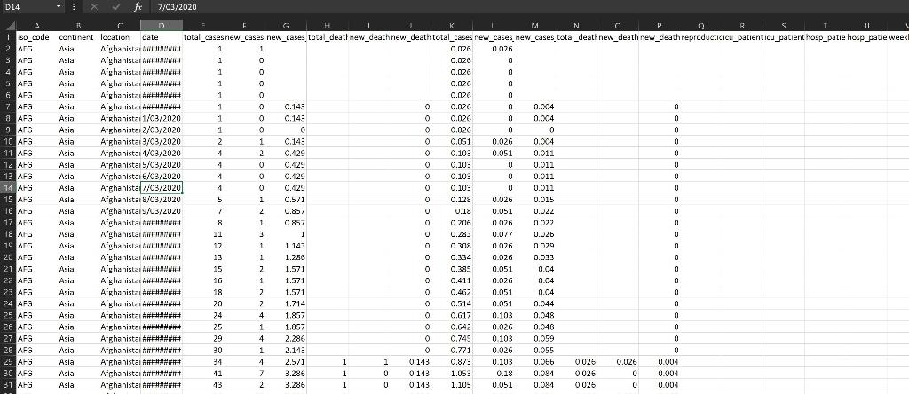Click the total_cases header cell in column E
This screenshot has height=394, width=909.
[203, 37]
